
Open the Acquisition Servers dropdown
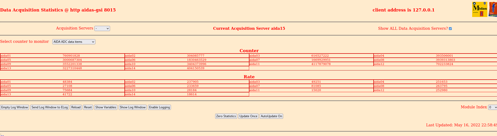(x=102, y=28)
